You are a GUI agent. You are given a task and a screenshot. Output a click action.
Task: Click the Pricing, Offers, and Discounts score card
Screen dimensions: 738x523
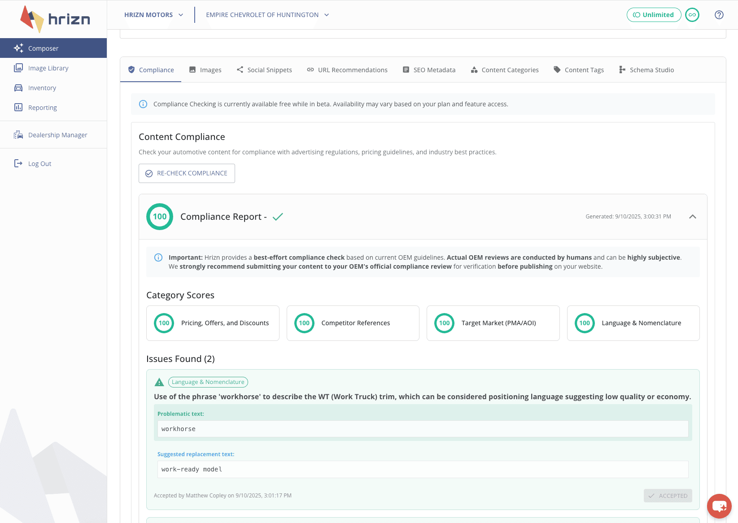point(213,323)
